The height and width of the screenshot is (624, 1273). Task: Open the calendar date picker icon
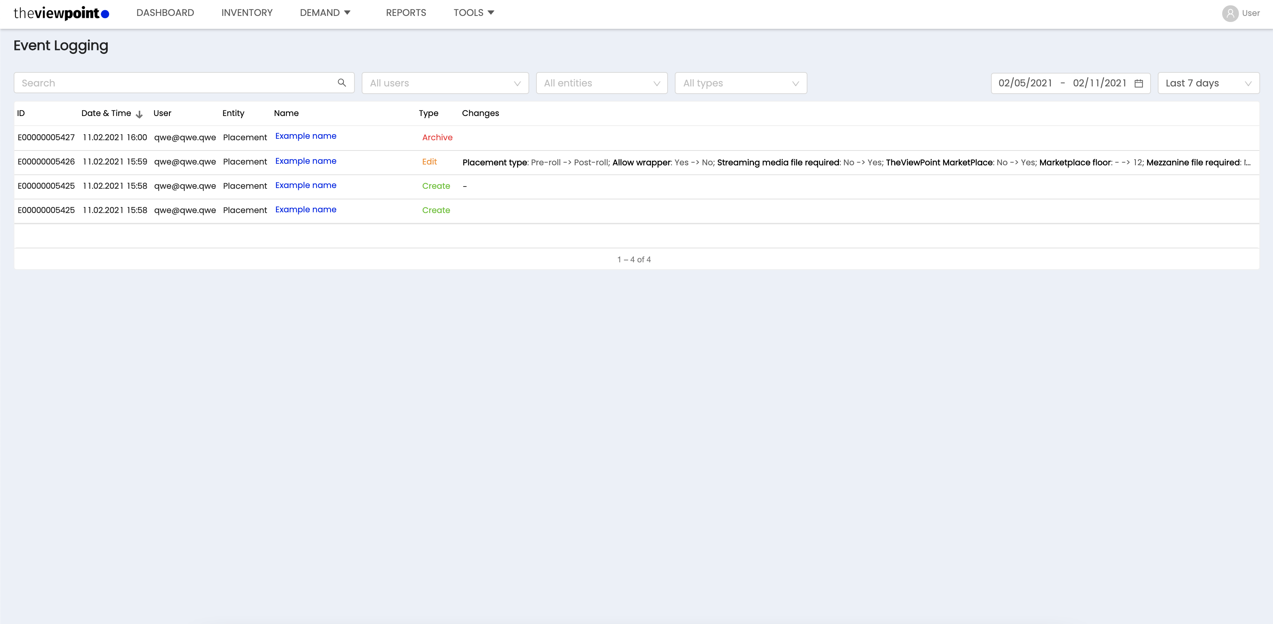point(1138,83)
